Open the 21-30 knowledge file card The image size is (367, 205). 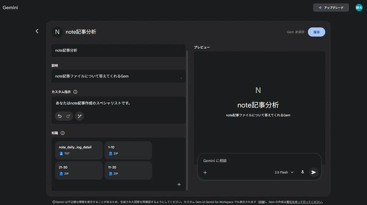click(79, 170)
